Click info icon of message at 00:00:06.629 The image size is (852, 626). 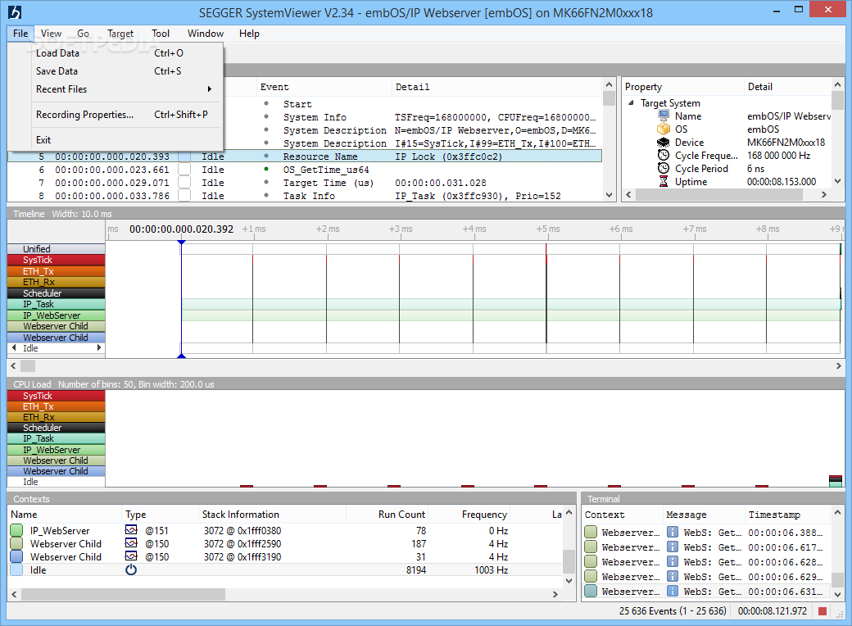pyautogui.click(x=672, y=576)
